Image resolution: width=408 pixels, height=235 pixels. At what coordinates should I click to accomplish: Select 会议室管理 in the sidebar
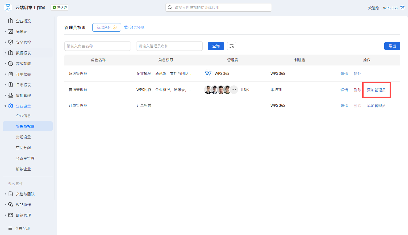pyautogui.click(x=25, y=158)
